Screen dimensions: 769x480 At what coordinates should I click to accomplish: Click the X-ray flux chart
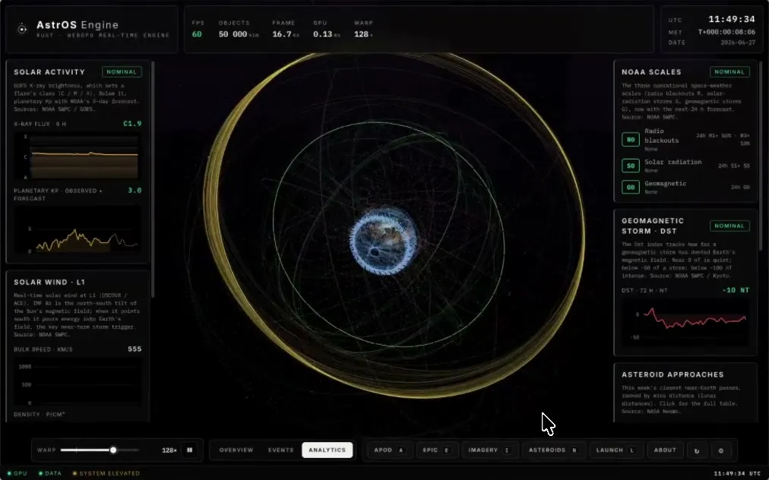pos(78,156)
